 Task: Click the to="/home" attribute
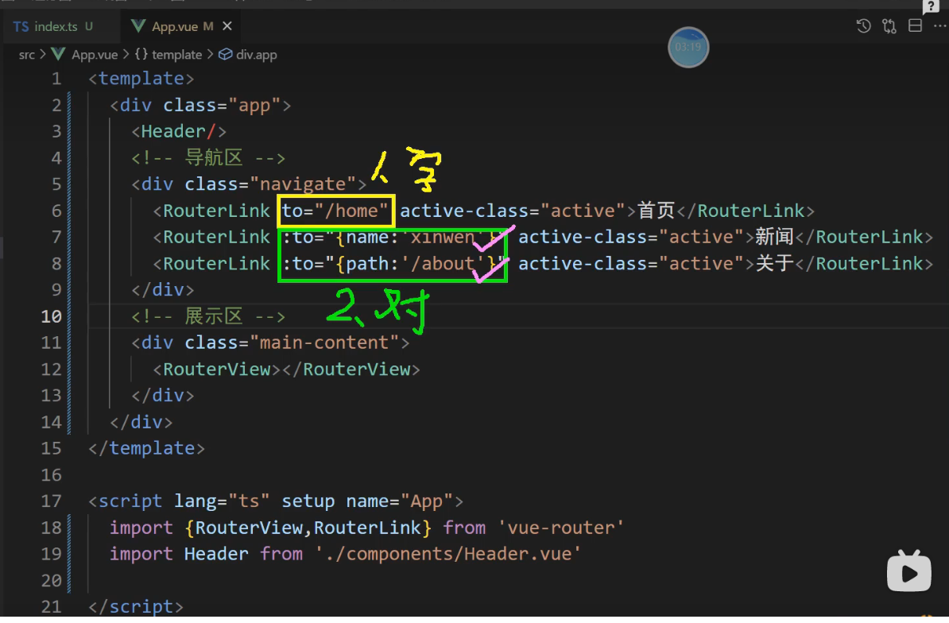pyautogui.click(x=335, y=211)
